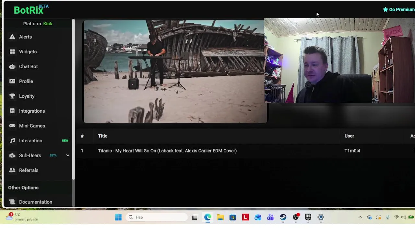Open the Wi-Fi network tray icon
Image resolution: width=415 pixels, height=233 pixels.
(397, 217)
